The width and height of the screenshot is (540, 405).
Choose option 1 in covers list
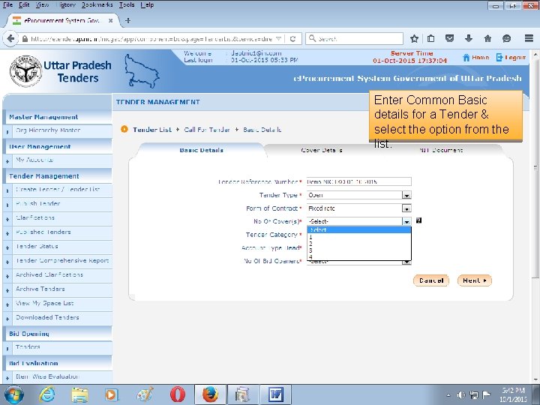tap(358, 237)
